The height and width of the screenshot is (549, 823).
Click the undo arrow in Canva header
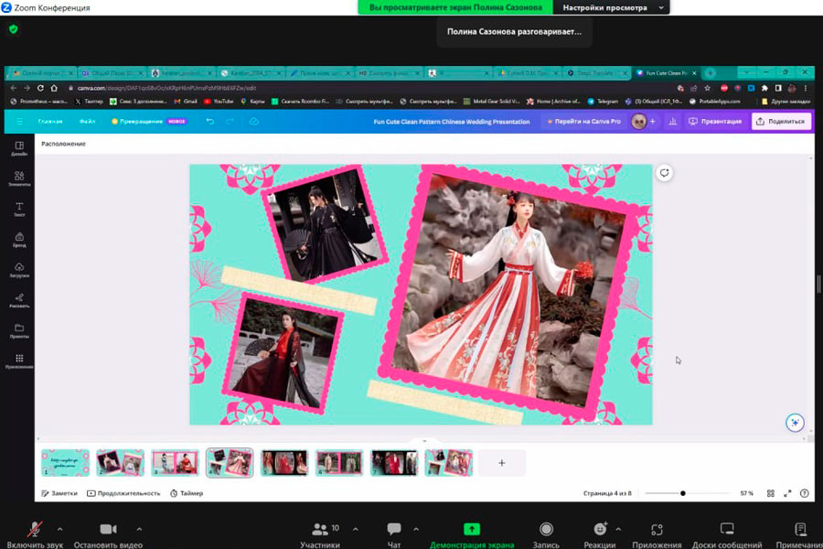coord(209,121)
